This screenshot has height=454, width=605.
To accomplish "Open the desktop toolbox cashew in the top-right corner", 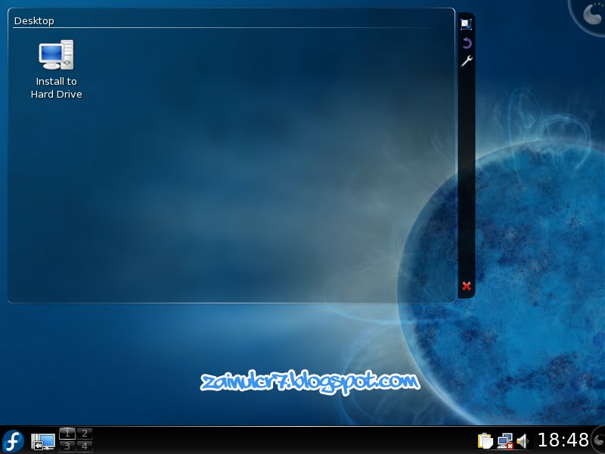I will 591,15.
